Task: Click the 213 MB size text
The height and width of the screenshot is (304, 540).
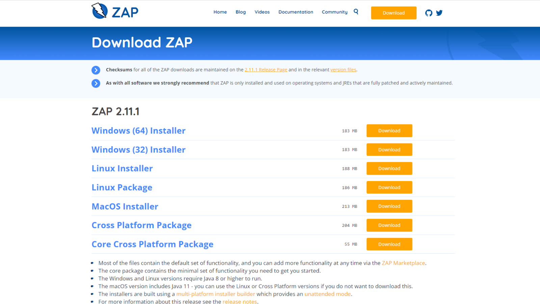Action: tap(349, 206)
